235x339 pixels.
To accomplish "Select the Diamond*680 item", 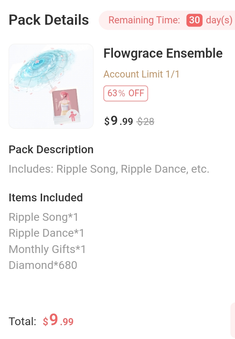I will [43, 265].
